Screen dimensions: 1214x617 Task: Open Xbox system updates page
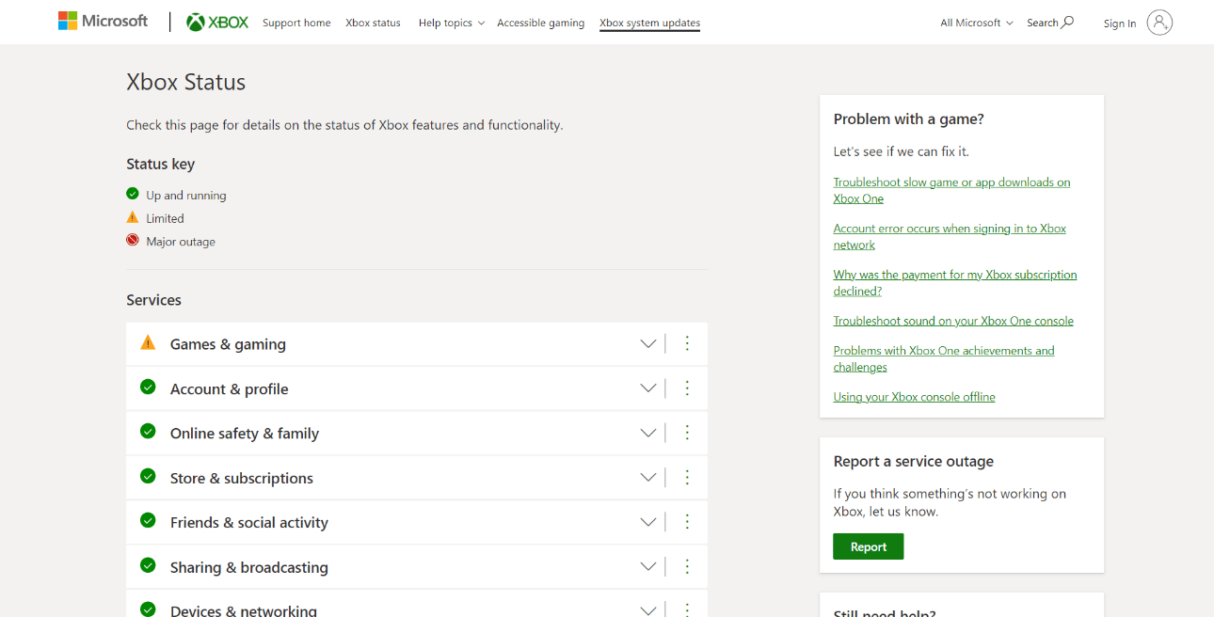[x=649, y=23]
